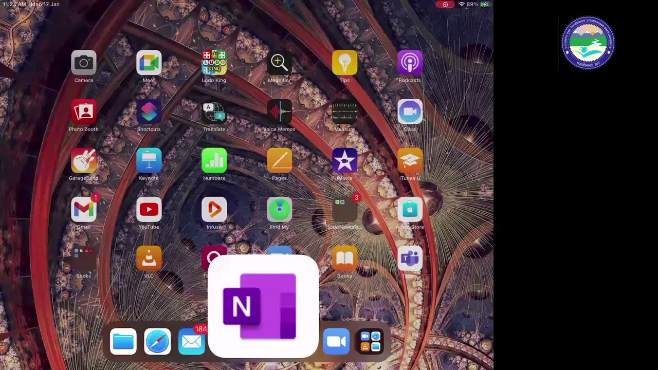Open Mail with 184 unread badge
The width and height of the screenshot is (658, 370).
192,342
